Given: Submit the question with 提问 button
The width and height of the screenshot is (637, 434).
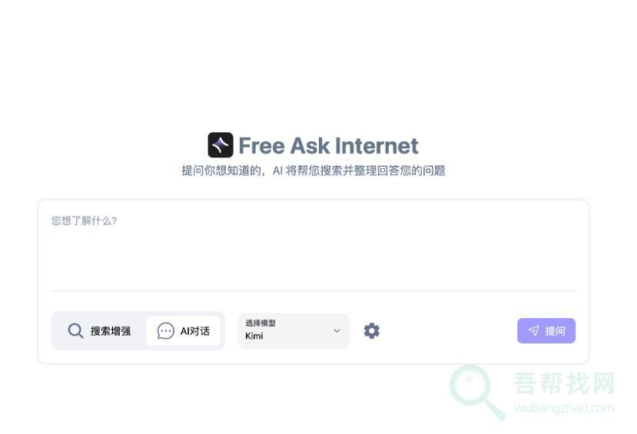Looking at the screenshot, I should pos(546,331).
